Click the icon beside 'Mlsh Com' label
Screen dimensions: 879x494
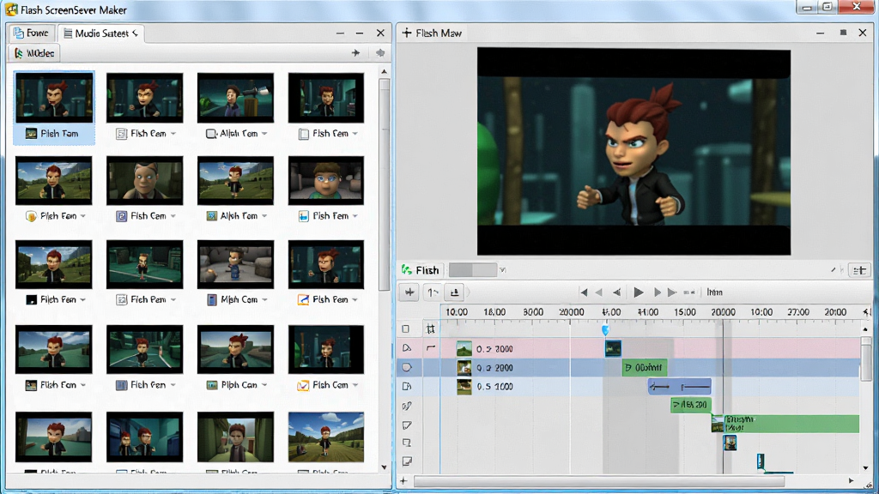(212, 300)
